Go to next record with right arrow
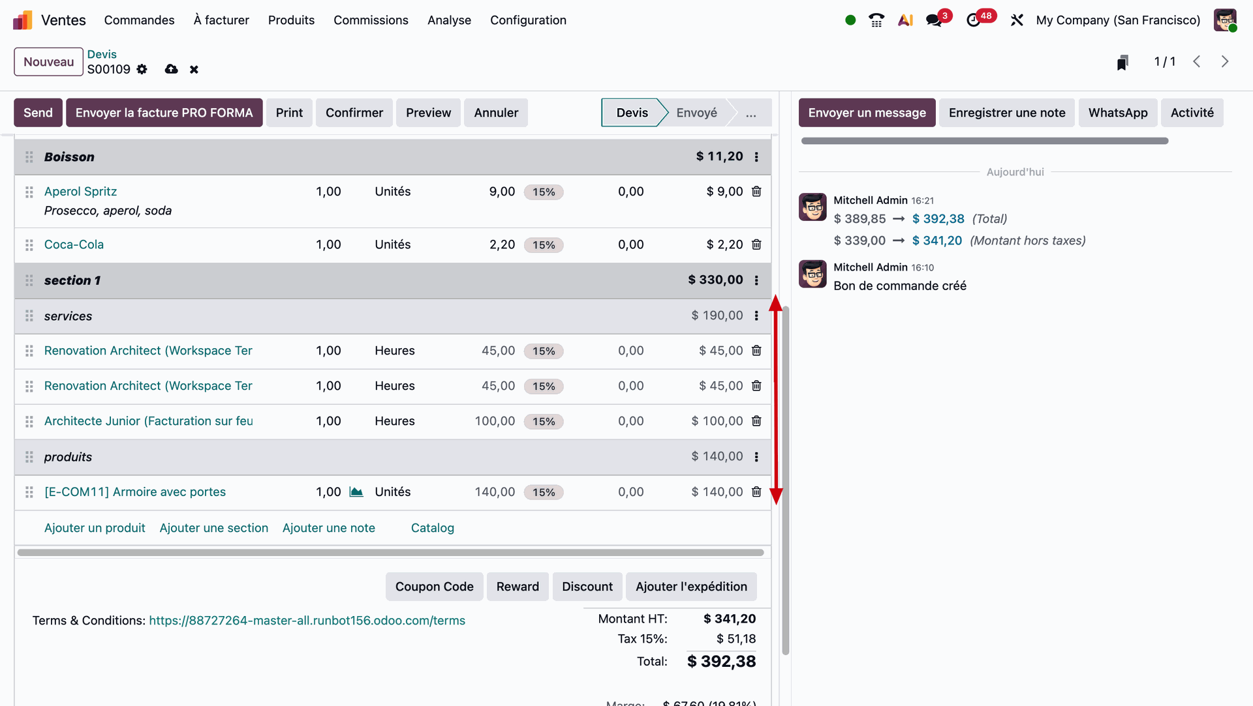 [1225, 62]
